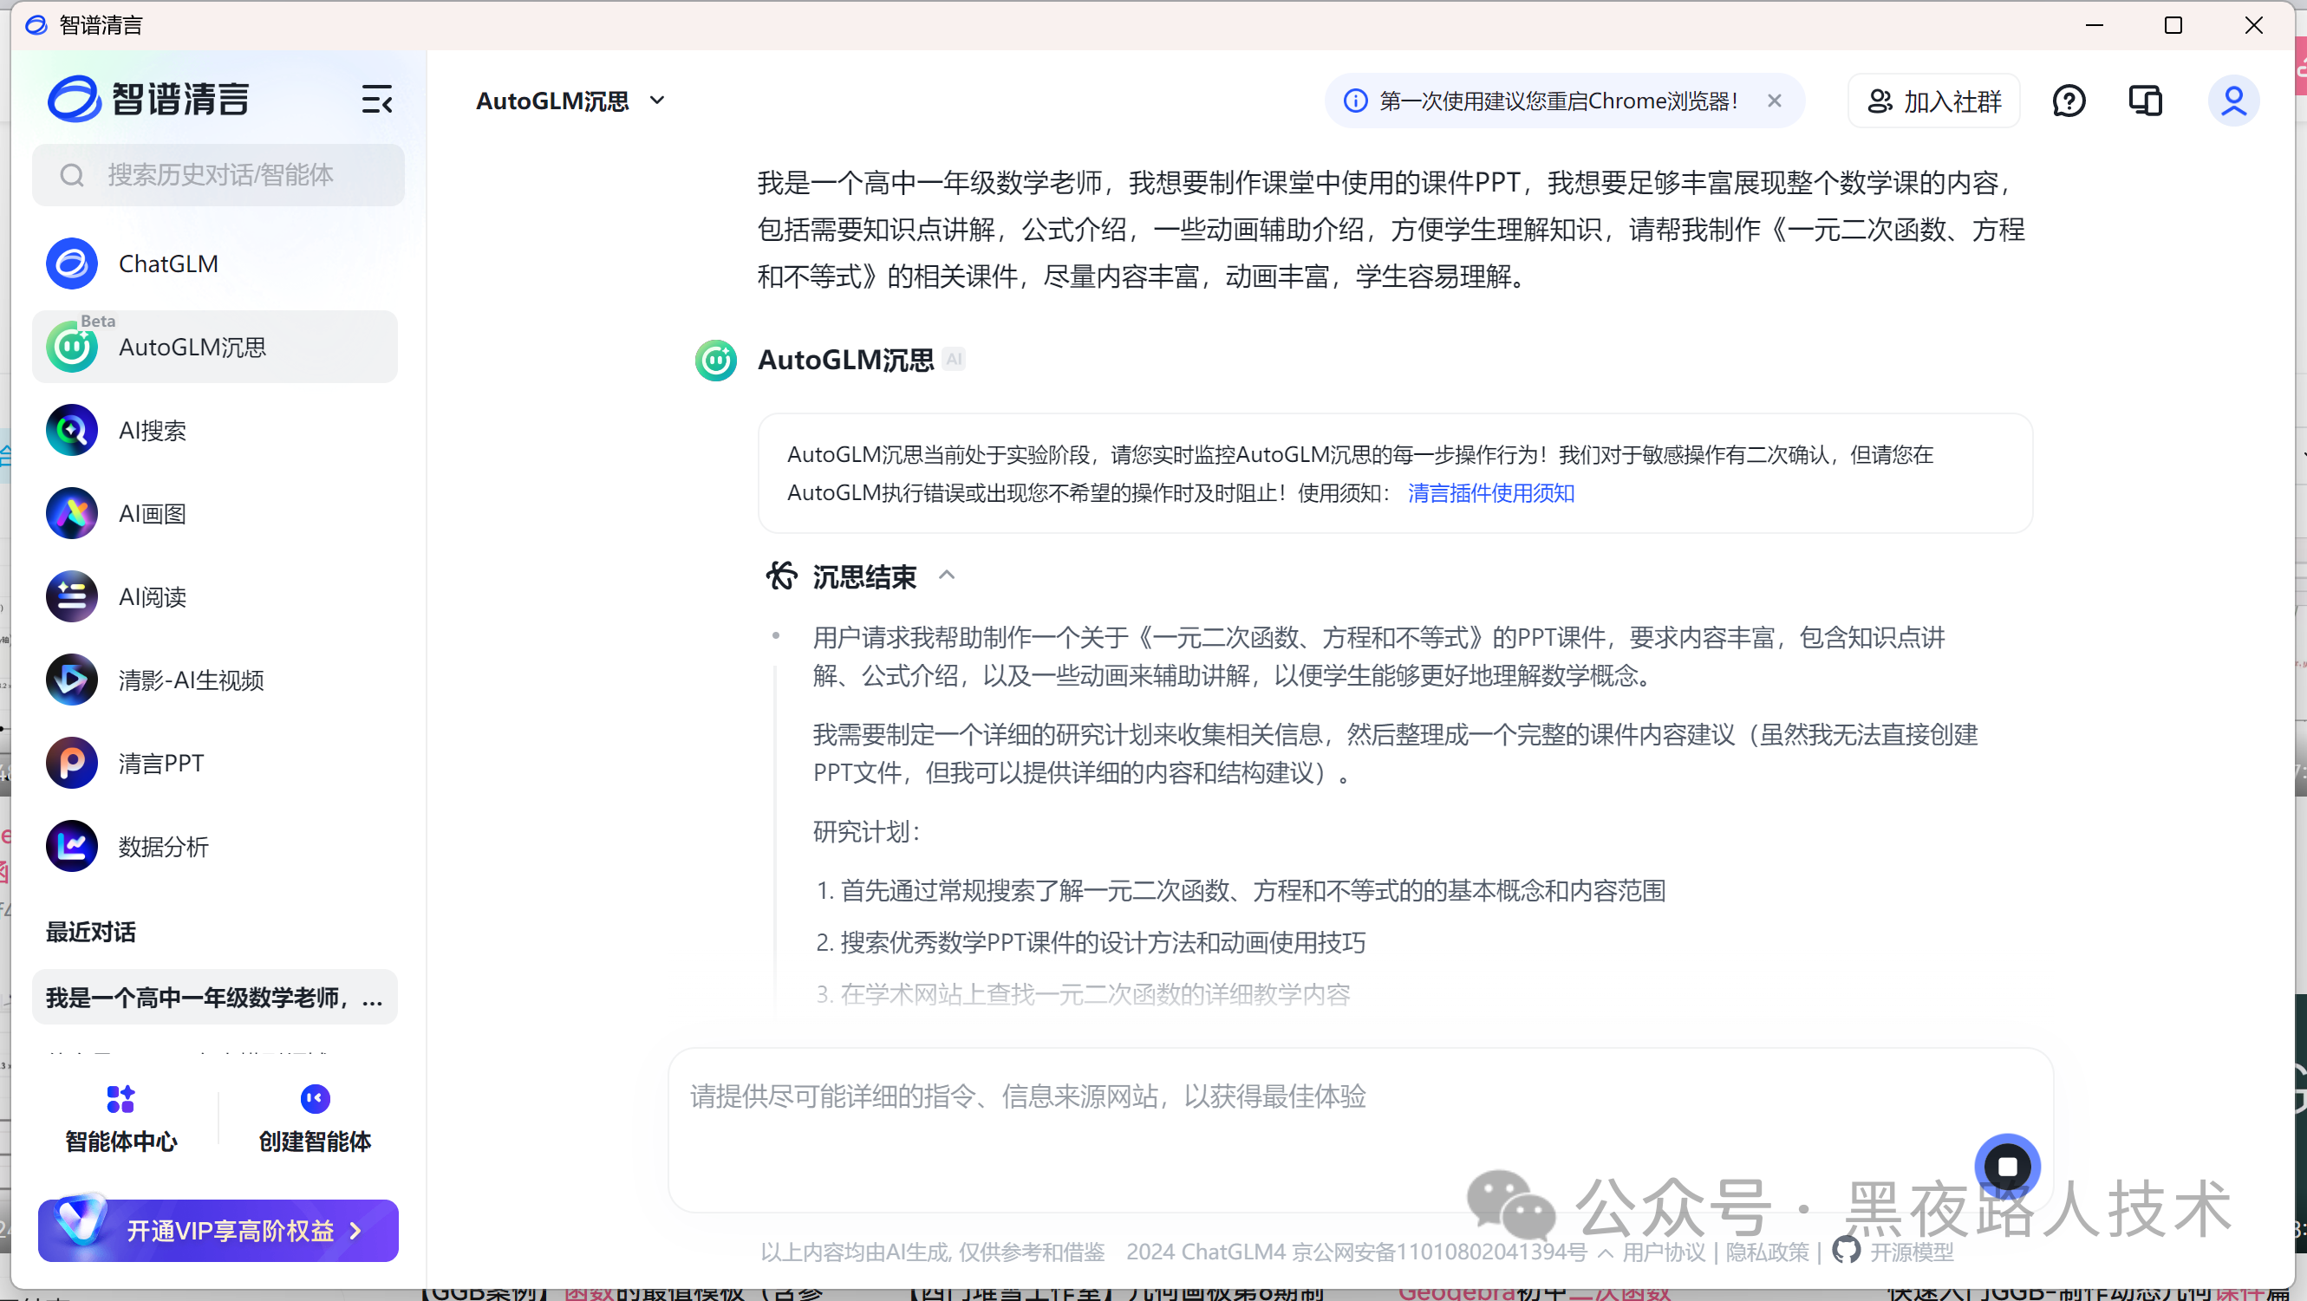Select ChatGLM in the sidebar

[x=167, y=264]
